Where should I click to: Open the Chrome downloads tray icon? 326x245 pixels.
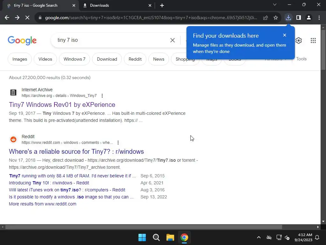tap(288, 18)
